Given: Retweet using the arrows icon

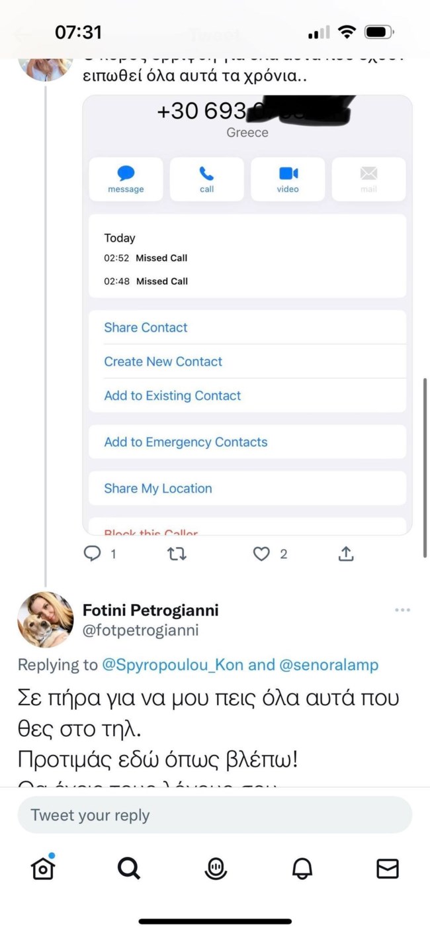Looking at the screenshot, I should point(177,554).
